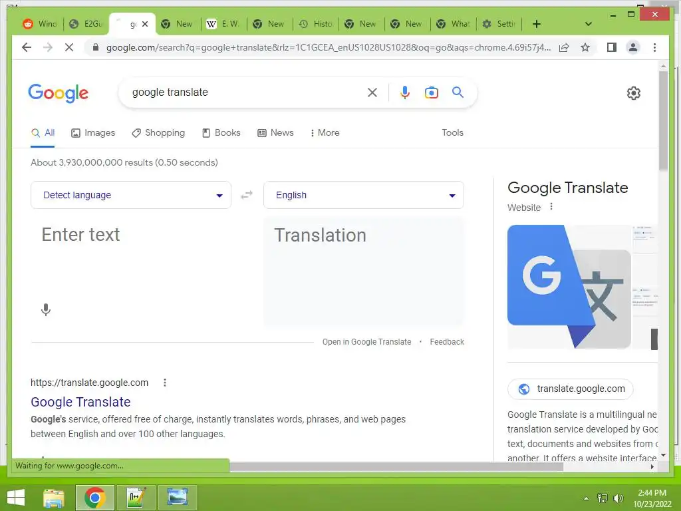Screen dimensions: 681x511
Task: Click the horizontal scrollbar at bottom
Action: (396, 467)
